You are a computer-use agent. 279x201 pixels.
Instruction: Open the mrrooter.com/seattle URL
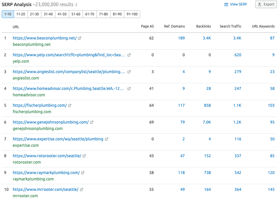(45, 189)
